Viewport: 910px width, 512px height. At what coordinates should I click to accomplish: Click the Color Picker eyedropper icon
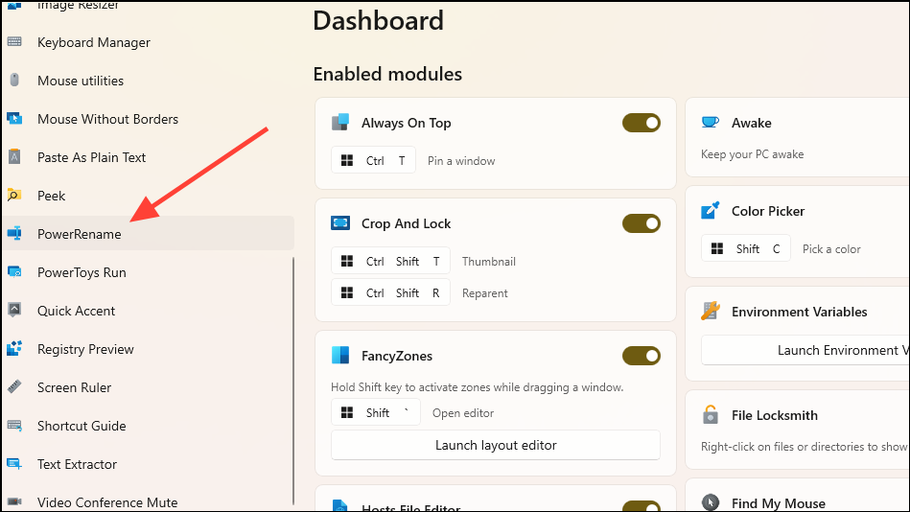tap(711, 211)
